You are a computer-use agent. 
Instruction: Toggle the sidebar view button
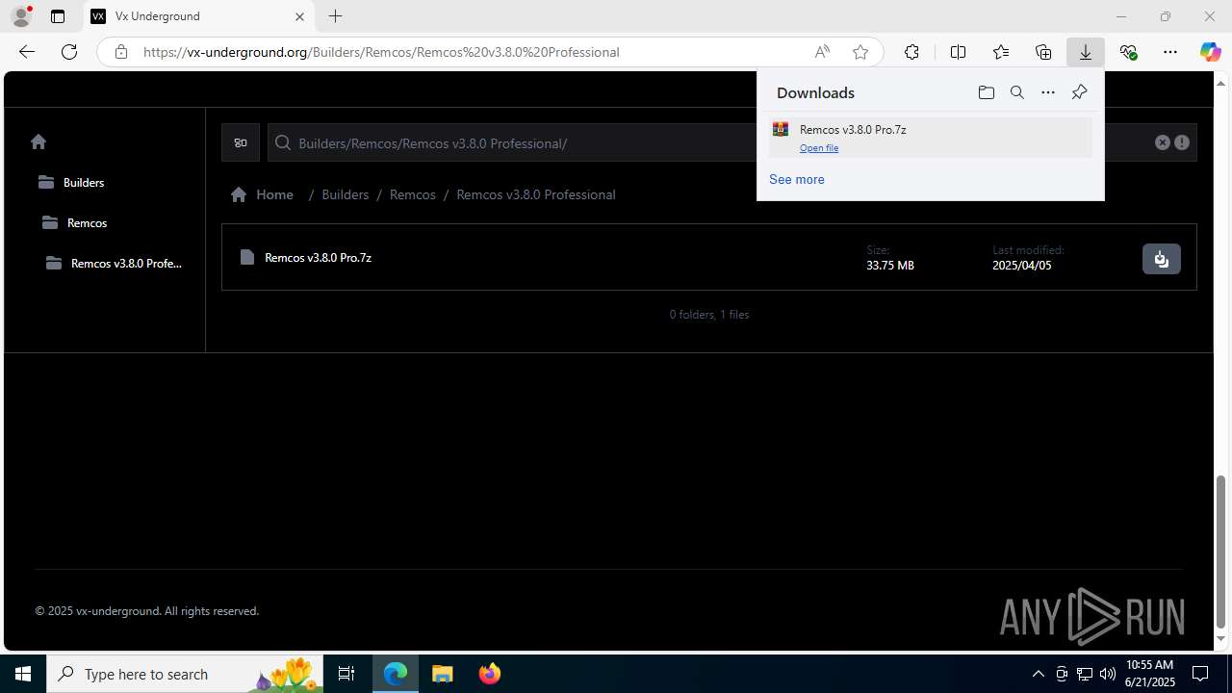[241, 142]
